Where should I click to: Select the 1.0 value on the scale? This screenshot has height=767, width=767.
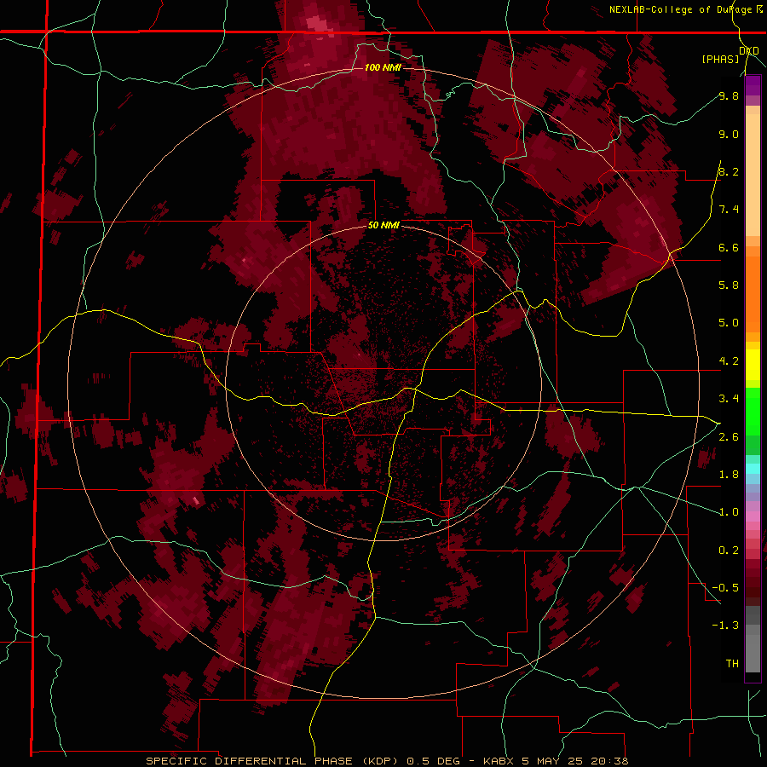coord(729,512)
